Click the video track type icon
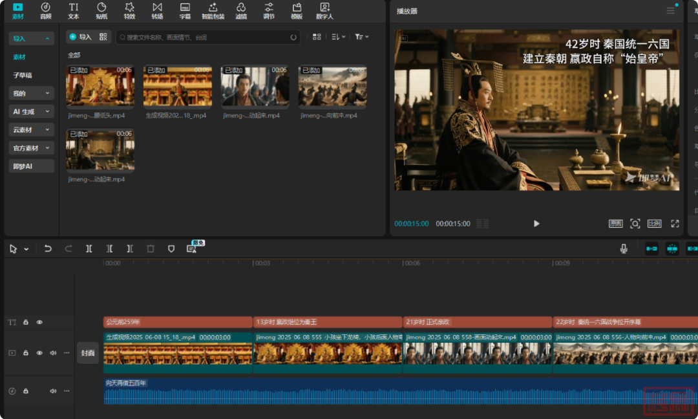 (12, 352)
